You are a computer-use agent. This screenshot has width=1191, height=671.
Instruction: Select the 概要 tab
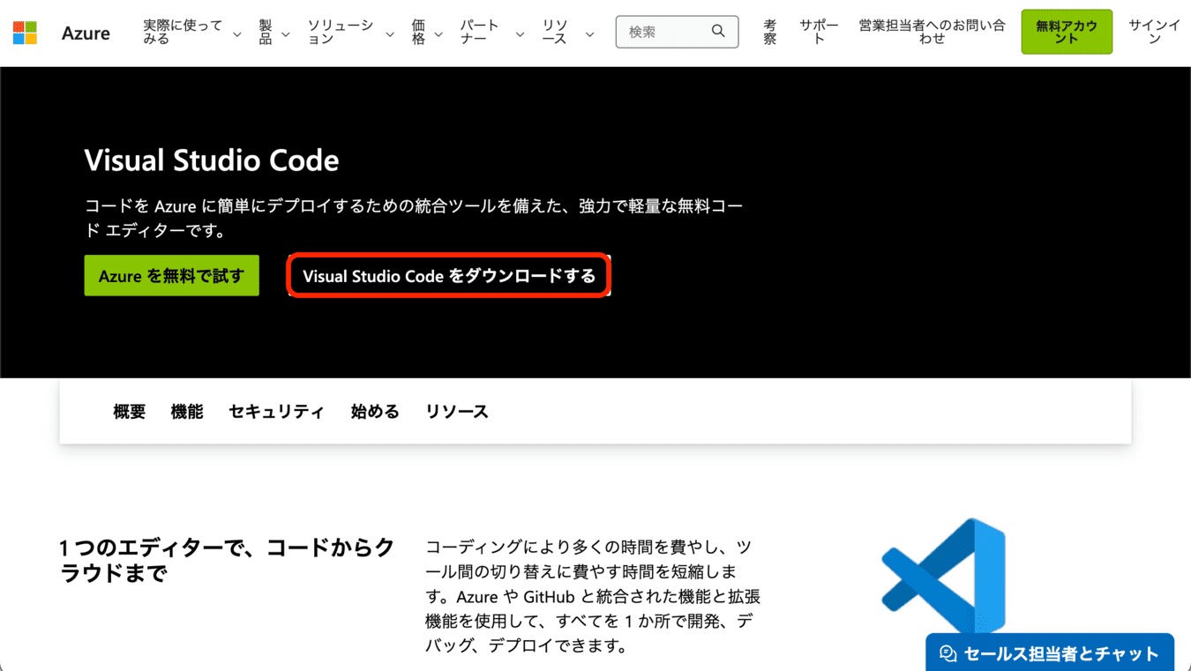130,412
